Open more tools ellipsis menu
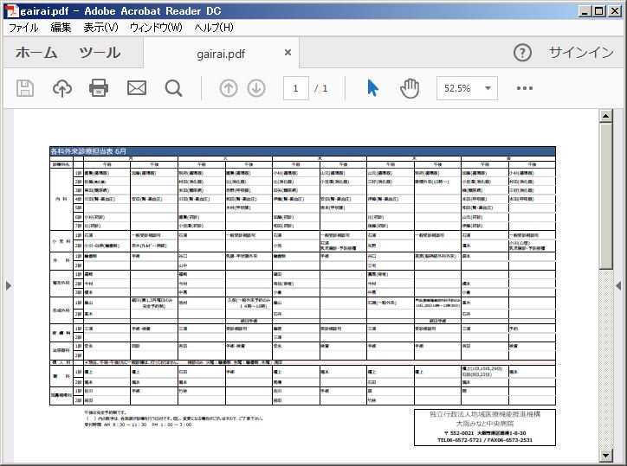The height and width of the screenshot is (466, 627). (525, 88)
